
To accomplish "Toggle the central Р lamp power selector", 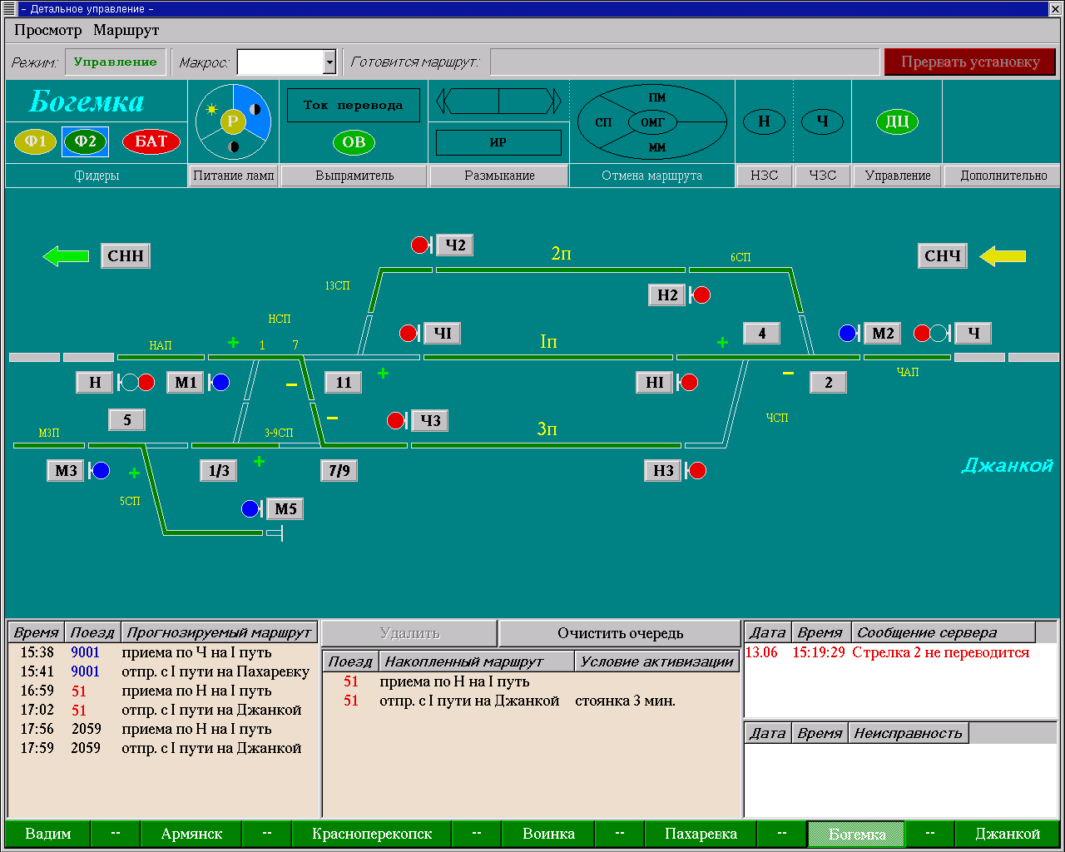I will click(x=233, y=121).
